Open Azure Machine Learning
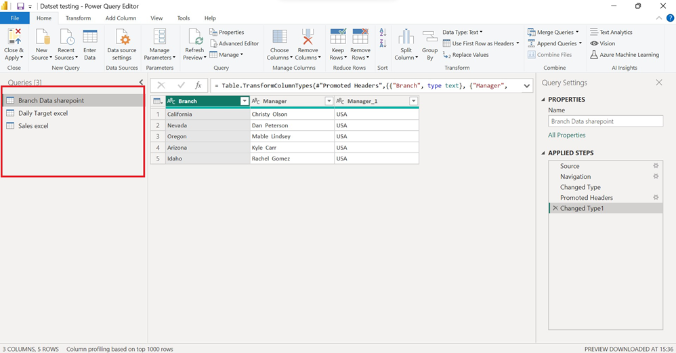The height and width of the screenshot is (353, 676). coord(625,55)
